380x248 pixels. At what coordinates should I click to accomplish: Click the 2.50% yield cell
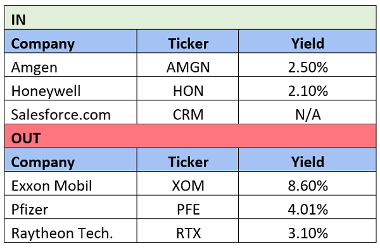point(307,65)
